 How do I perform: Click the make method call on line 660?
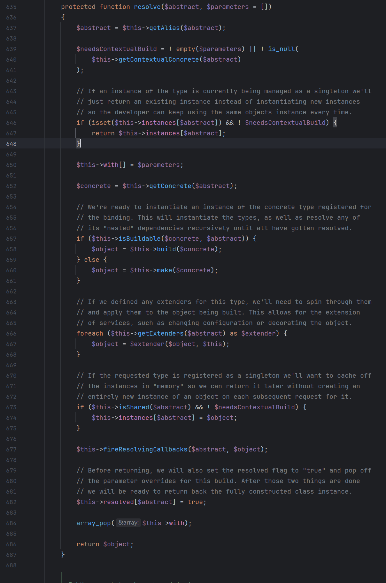click(x=164, y=270)
